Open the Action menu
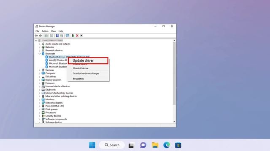This screenshot has width=270, height=151. pyautogui.click(x=45, y=31)
